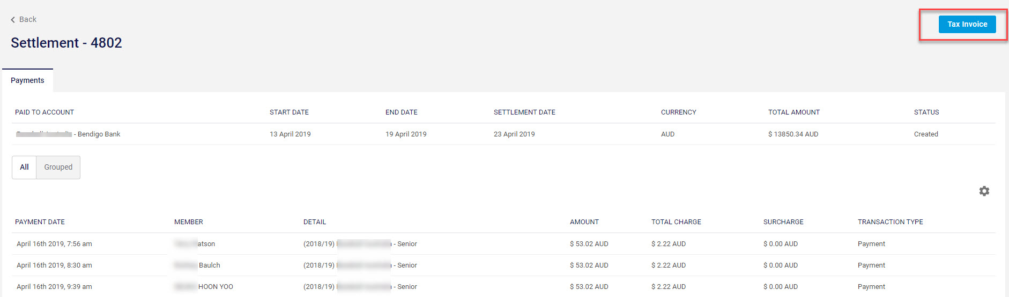Click the Back arrow icon

[13, 20]
